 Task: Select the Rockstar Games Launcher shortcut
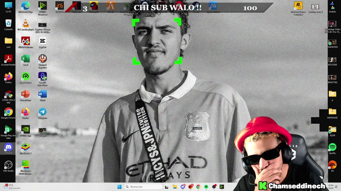click(298, 8)
